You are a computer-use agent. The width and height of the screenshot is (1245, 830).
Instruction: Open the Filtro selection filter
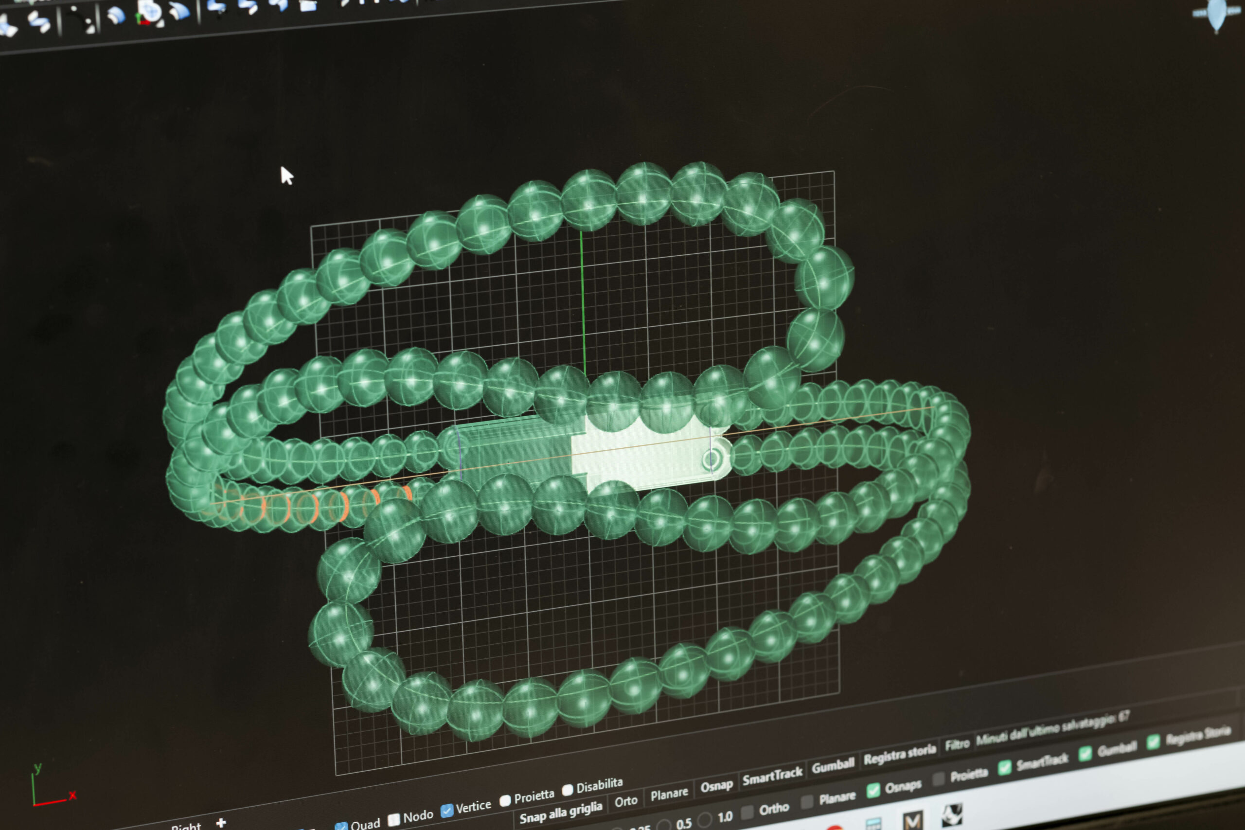(x=957, y=745)
